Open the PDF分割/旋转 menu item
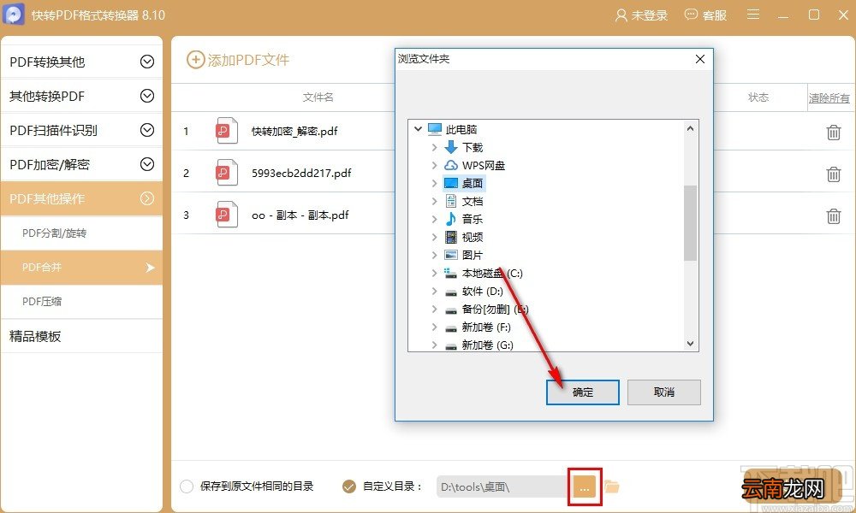 (x=82, y=233)
